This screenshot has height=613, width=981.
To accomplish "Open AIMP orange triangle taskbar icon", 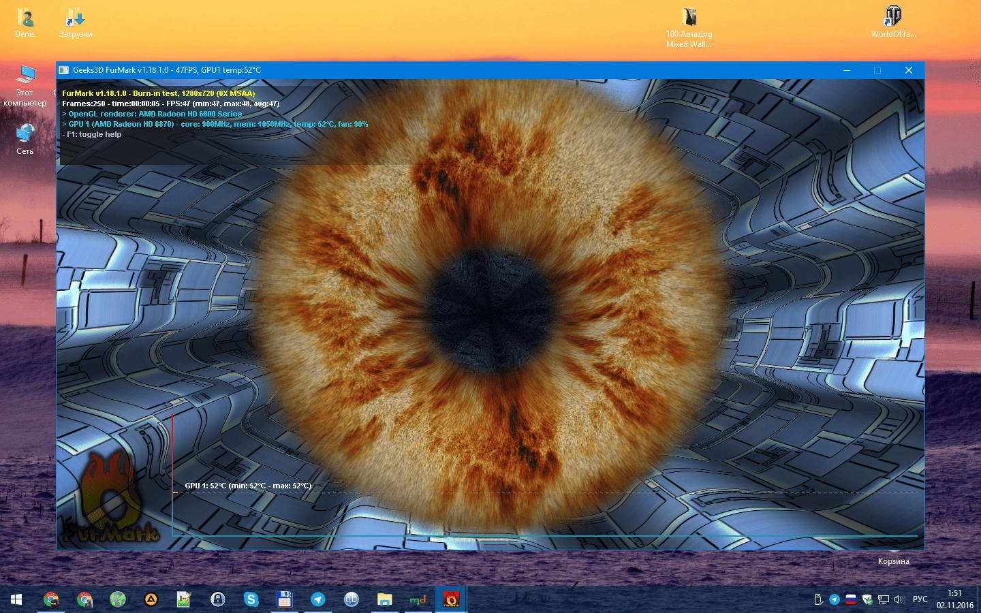I will (151, 599).
